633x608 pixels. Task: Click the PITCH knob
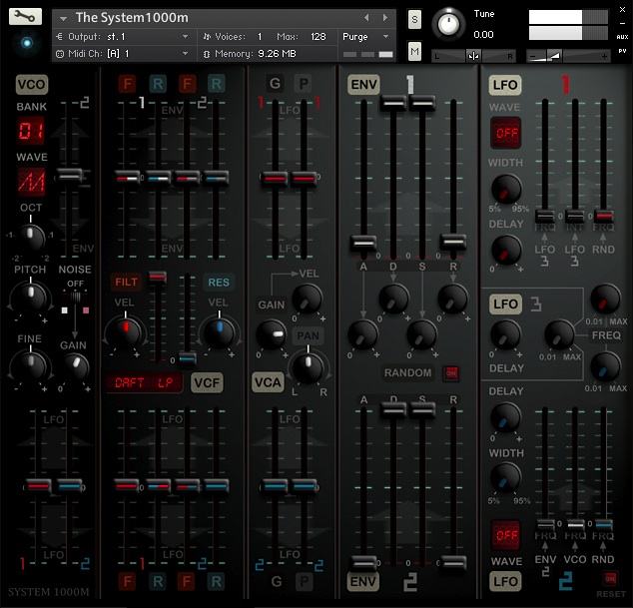pyautogui.click(x=31, y=297)
